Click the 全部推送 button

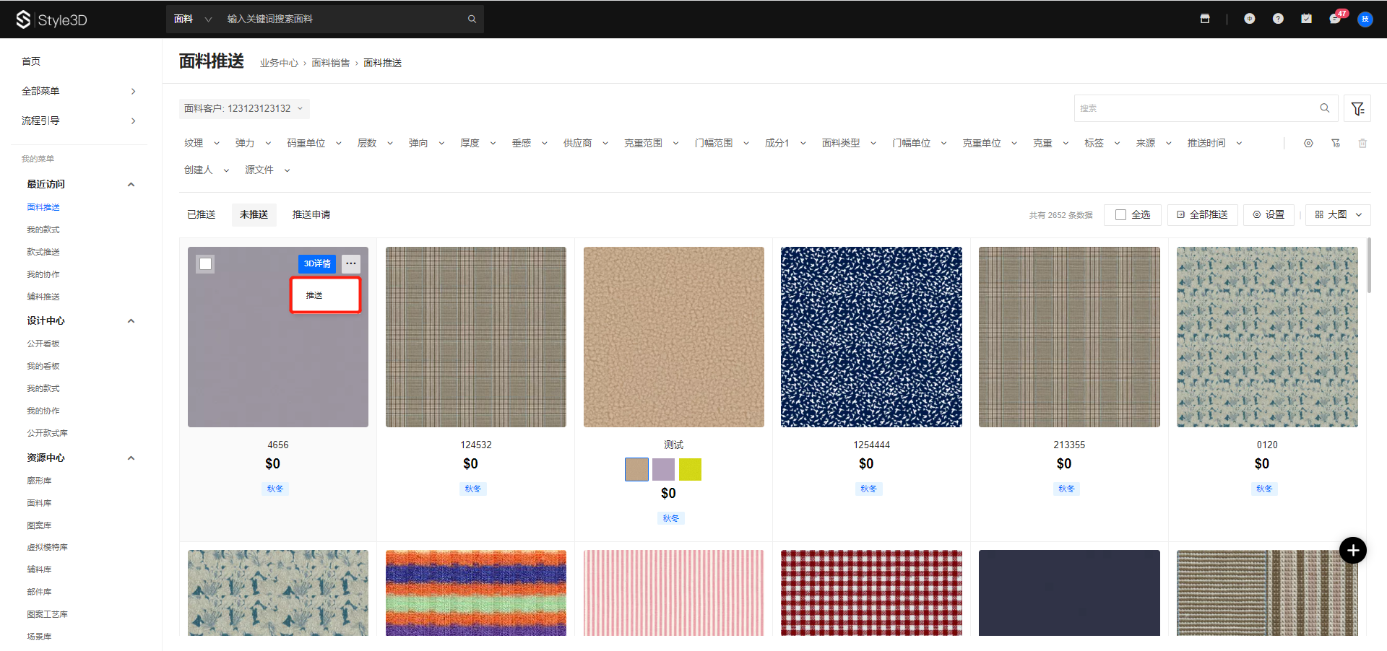(x=1202, y=215)
